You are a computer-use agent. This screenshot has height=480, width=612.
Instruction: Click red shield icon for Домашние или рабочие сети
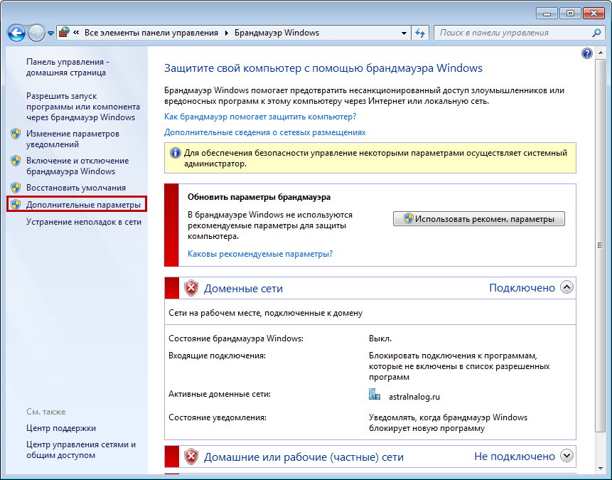(191, 457)
